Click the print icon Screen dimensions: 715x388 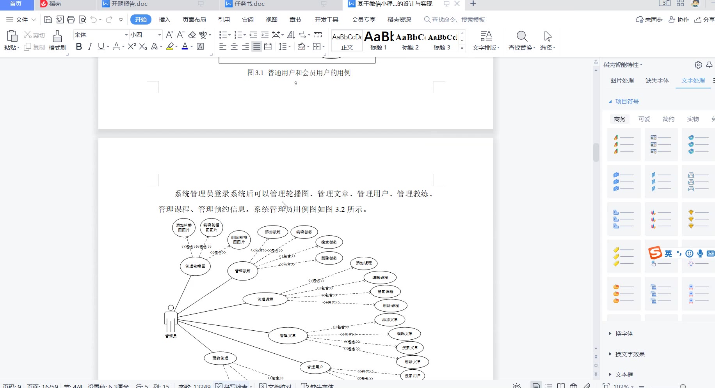coord(71,19)
